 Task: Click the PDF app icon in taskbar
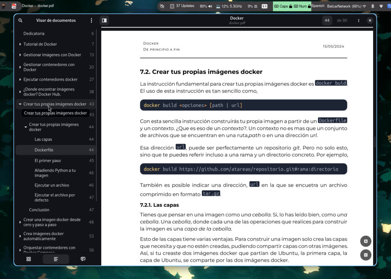[x=14, y=6]
